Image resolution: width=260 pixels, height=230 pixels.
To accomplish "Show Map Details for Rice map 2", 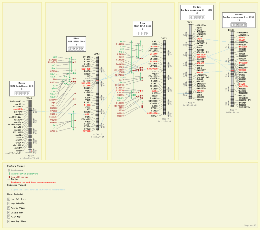I will (72, 49).
